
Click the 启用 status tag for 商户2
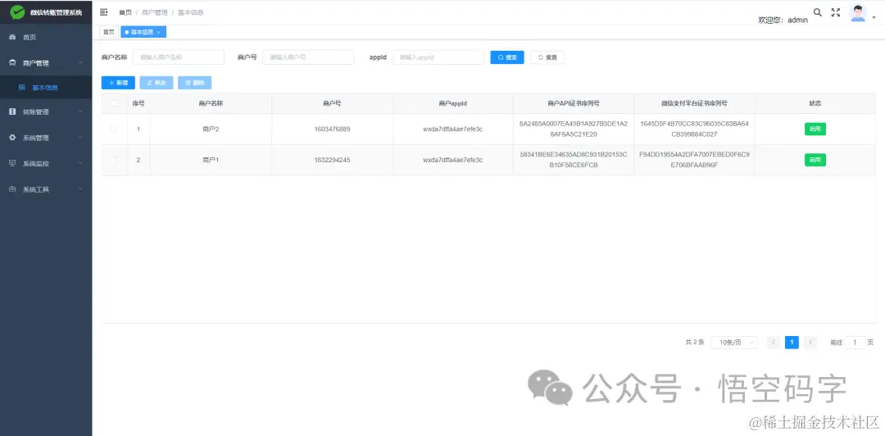click(x=815, y=129)
